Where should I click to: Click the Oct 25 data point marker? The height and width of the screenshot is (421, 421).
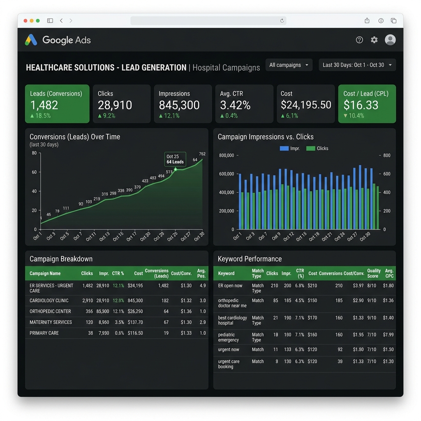175,169
